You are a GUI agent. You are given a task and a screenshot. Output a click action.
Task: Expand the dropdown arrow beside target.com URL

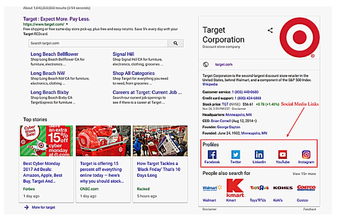(67, 25)
